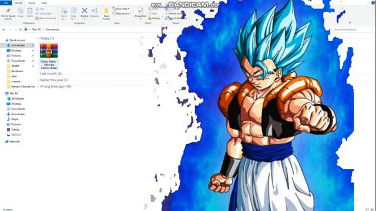Select This PC in navigation pane
Viewport: 376px width, 211px height.
pos(14,93)
